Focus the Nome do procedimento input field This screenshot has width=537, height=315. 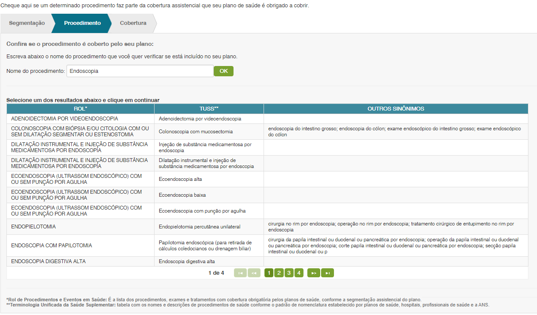(x=140, y=71)
